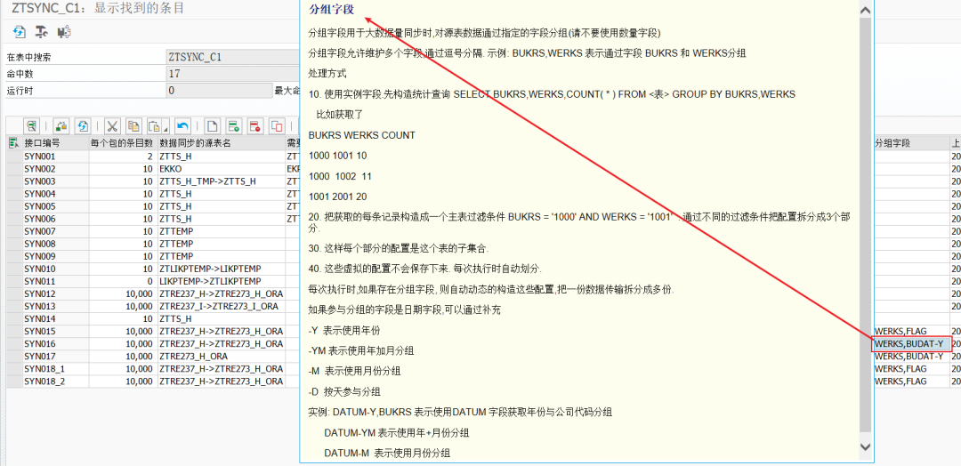Screen dimensions: 961x466
Task: Click the 运行时 field showing 0
Action: pyautogui.click(x=219, y=91)
